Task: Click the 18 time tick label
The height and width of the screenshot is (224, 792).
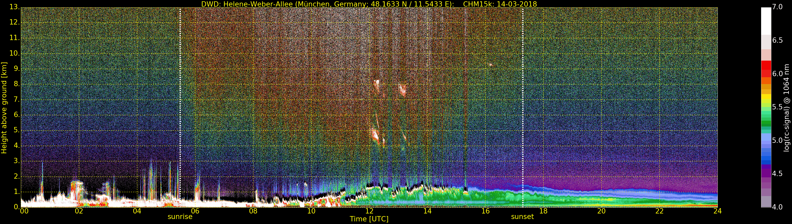Action: point(543,211)
